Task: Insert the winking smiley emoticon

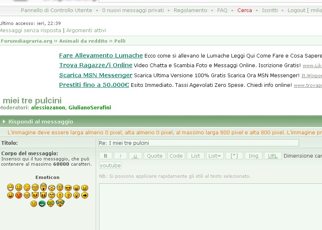Action: (x=27, y=187)
